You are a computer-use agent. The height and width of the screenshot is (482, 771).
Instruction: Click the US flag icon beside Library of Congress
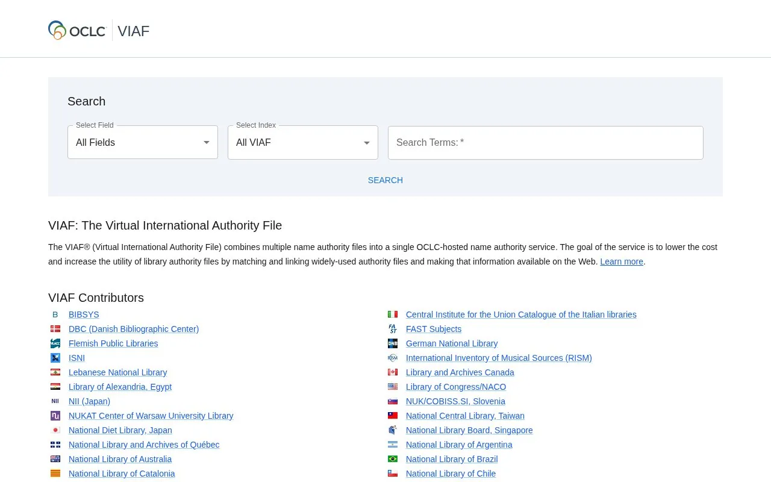(393, 387)
